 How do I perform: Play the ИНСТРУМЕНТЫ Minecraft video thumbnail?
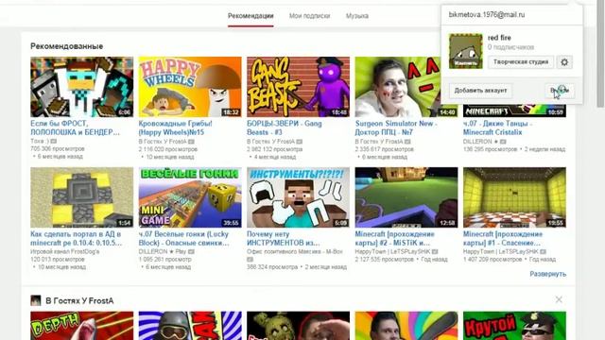(299, 197)
